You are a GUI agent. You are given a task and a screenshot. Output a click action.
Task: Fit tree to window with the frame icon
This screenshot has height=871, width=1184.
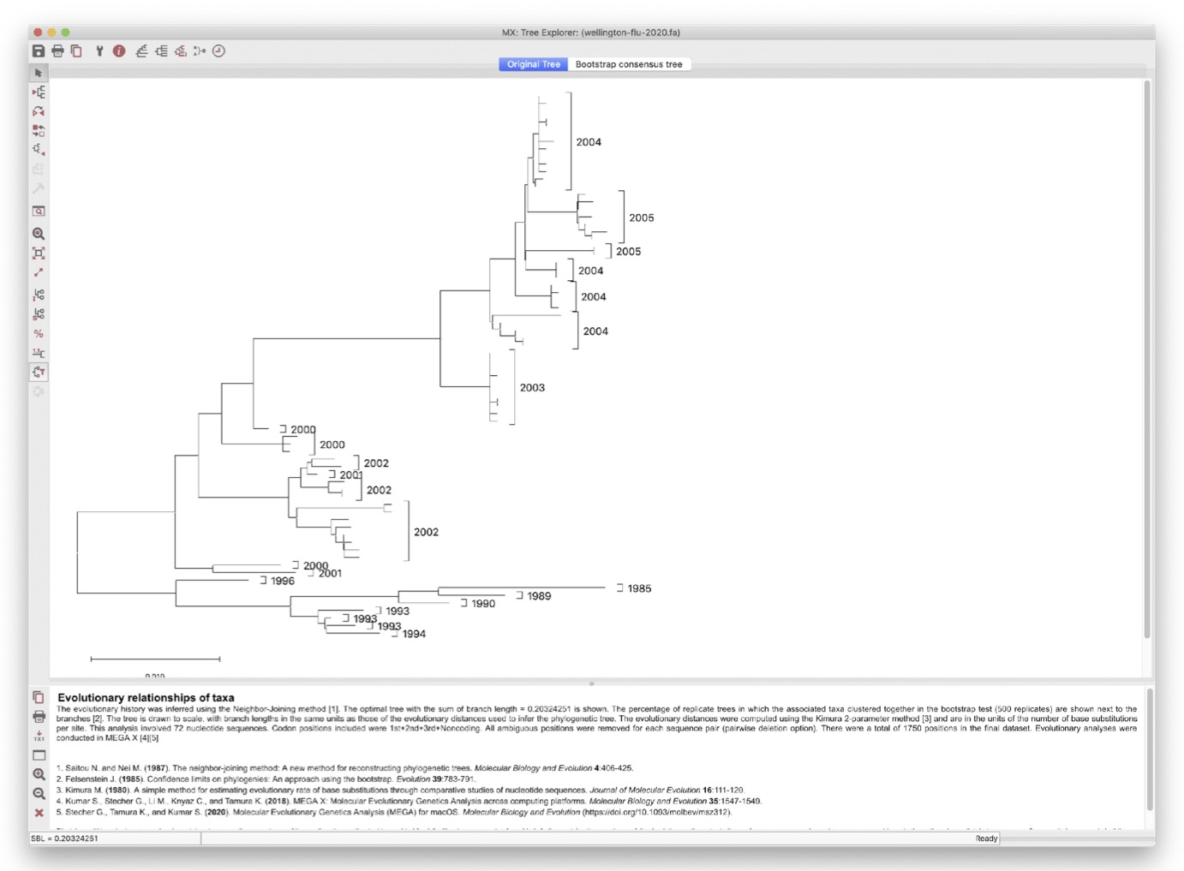(x=39, y=254)
